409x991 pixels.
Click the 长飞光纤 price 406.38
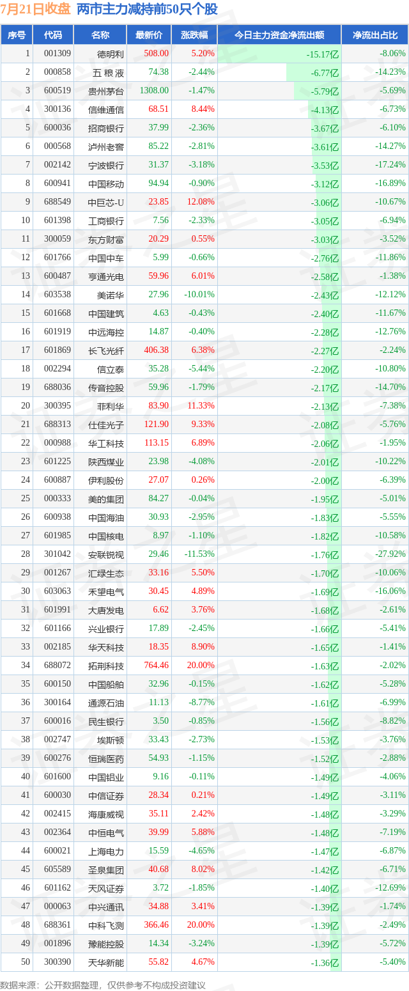pyautogui.click(x=157, y=350)
